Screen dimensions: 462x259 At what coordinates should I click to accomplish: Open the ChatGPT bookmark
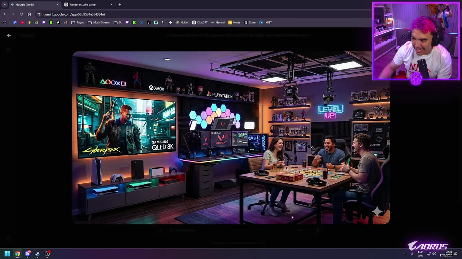point(200,22)
